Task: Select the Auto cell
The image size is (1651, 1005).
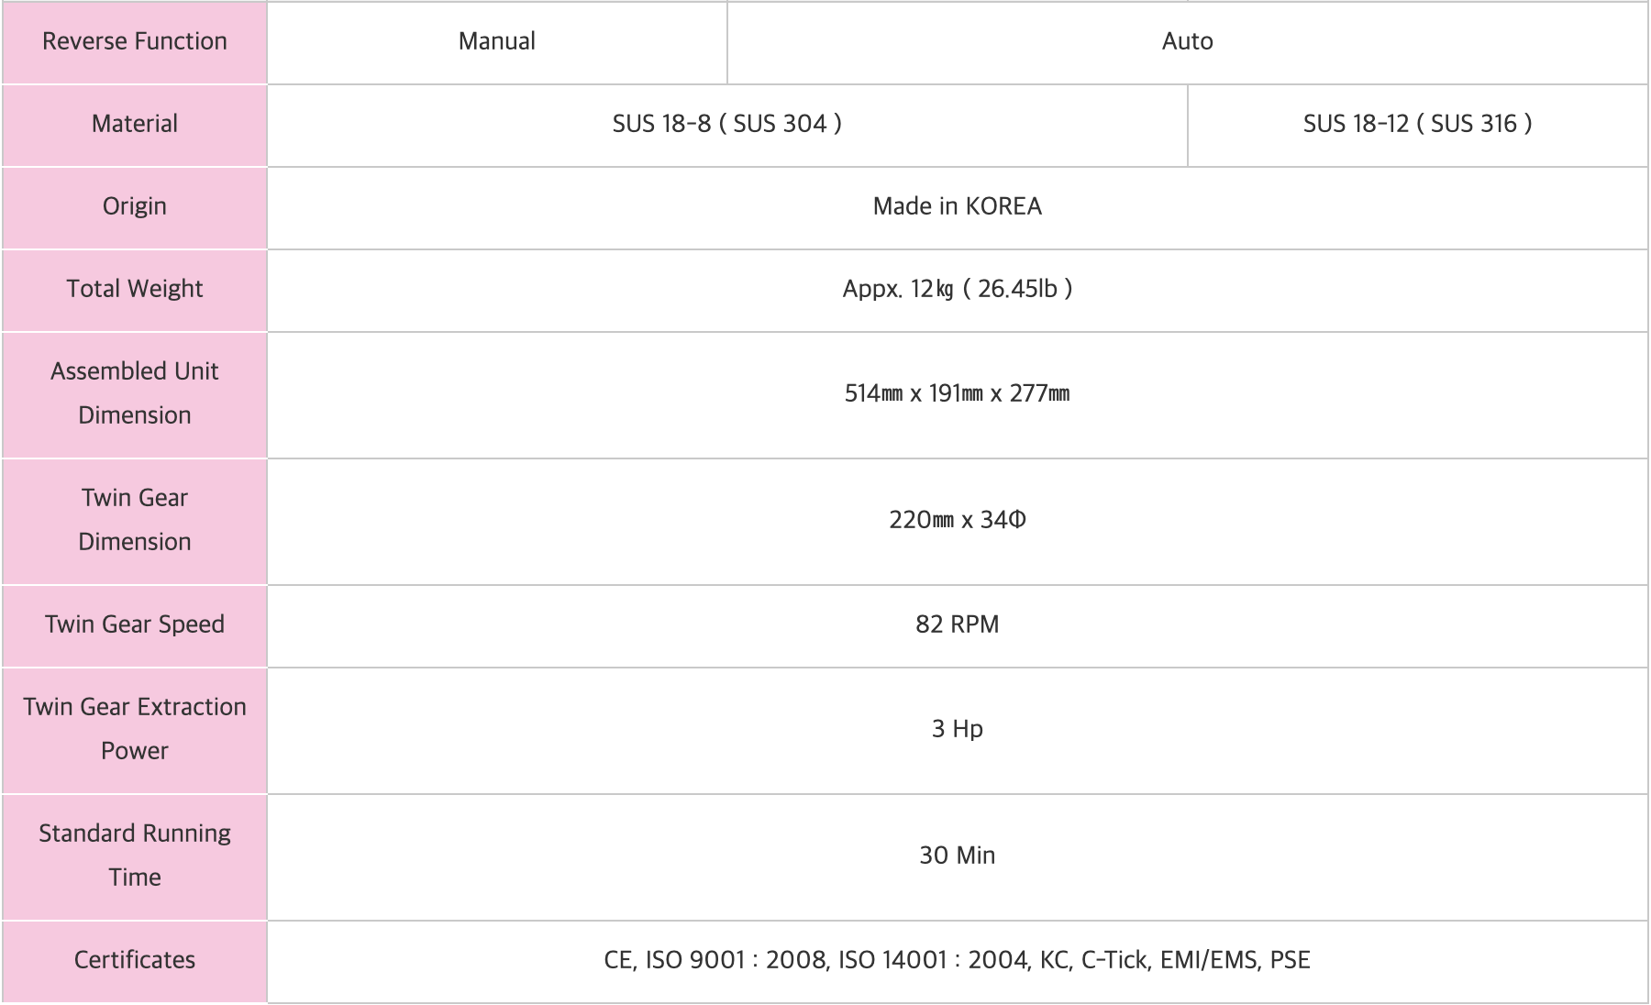Action: point(1187,41)
